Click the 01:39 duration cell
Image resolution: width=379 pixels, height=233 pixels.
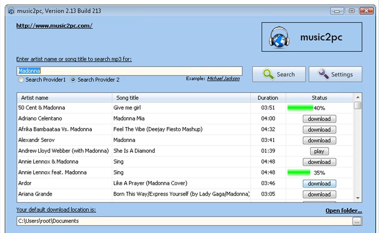[268, 151]
